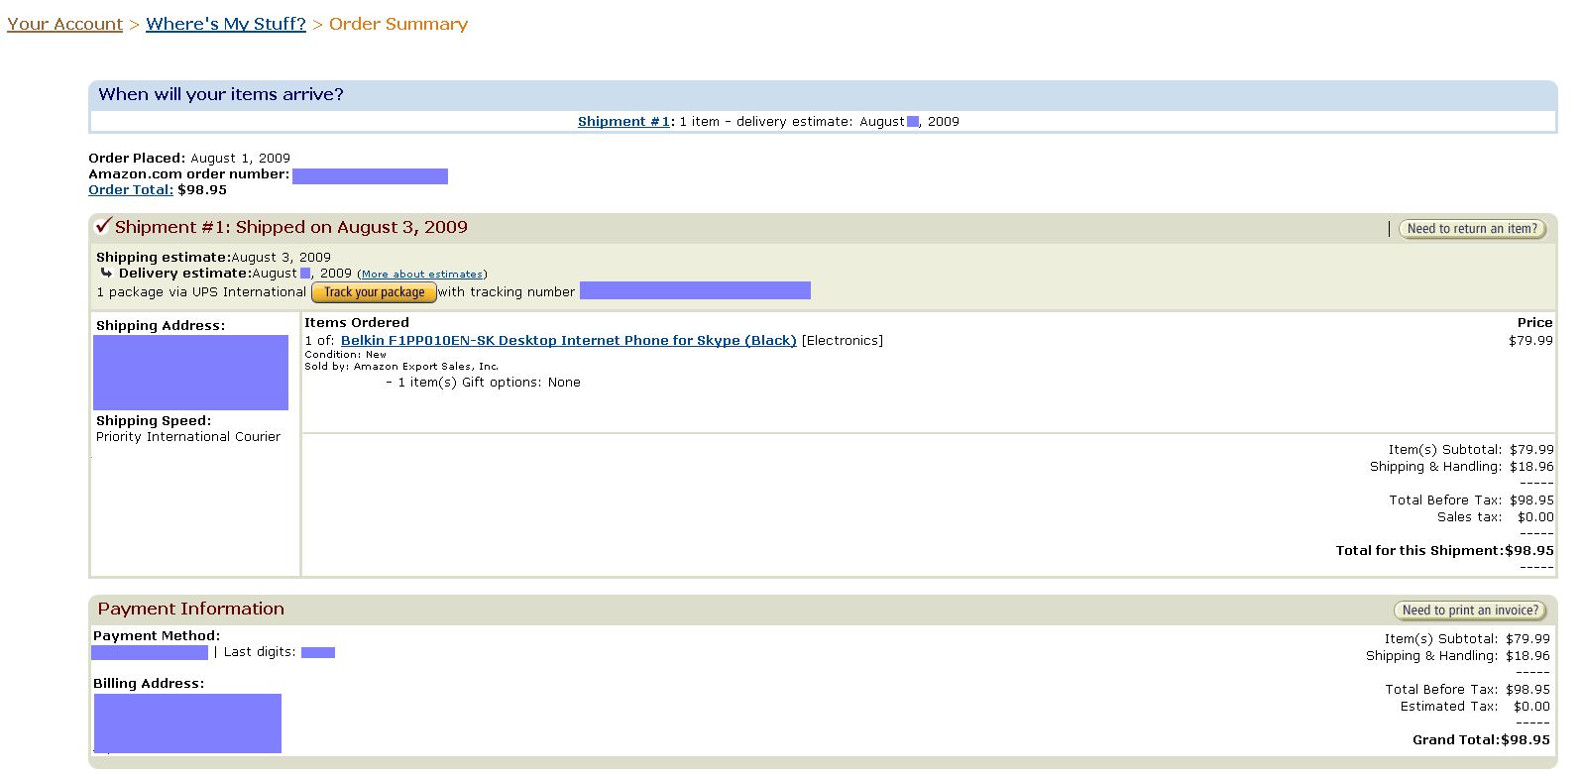Click the [Electronics] category text
1582x779 pixels.
pyautogui.click(x=843, y=341)
